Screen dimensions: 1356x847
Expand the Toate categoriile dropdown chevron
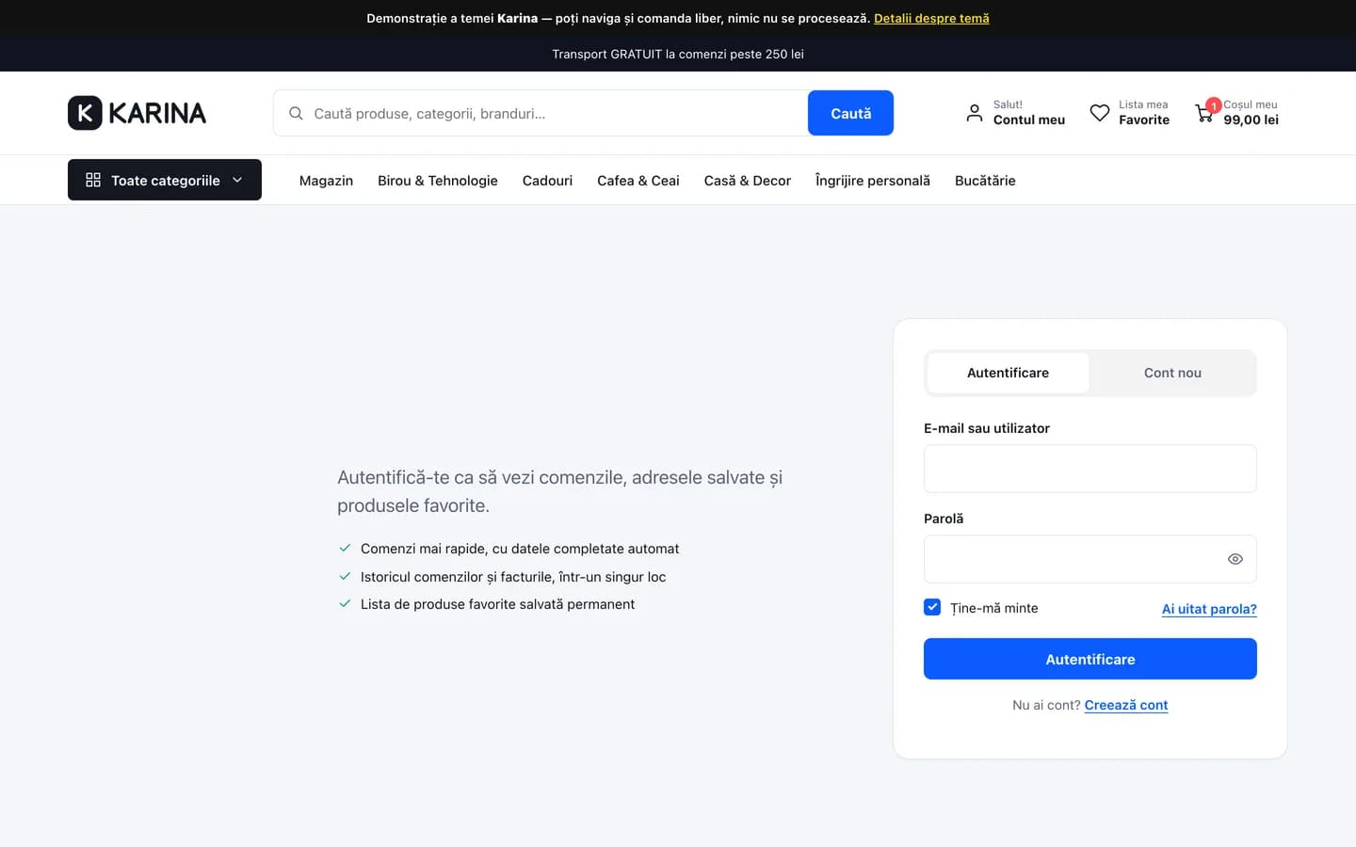[237, 180]
